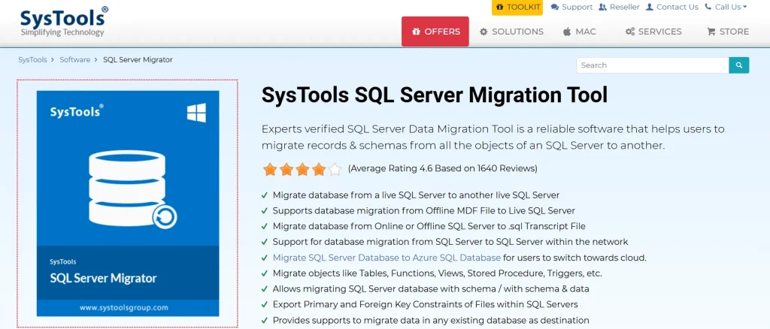
Task: Open Migrate SQL Server Database to Azure link
Action: (x=387, y=258)
